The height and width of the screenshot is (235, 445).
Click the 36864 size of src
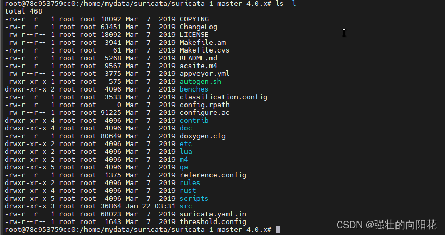coord(111,206)
